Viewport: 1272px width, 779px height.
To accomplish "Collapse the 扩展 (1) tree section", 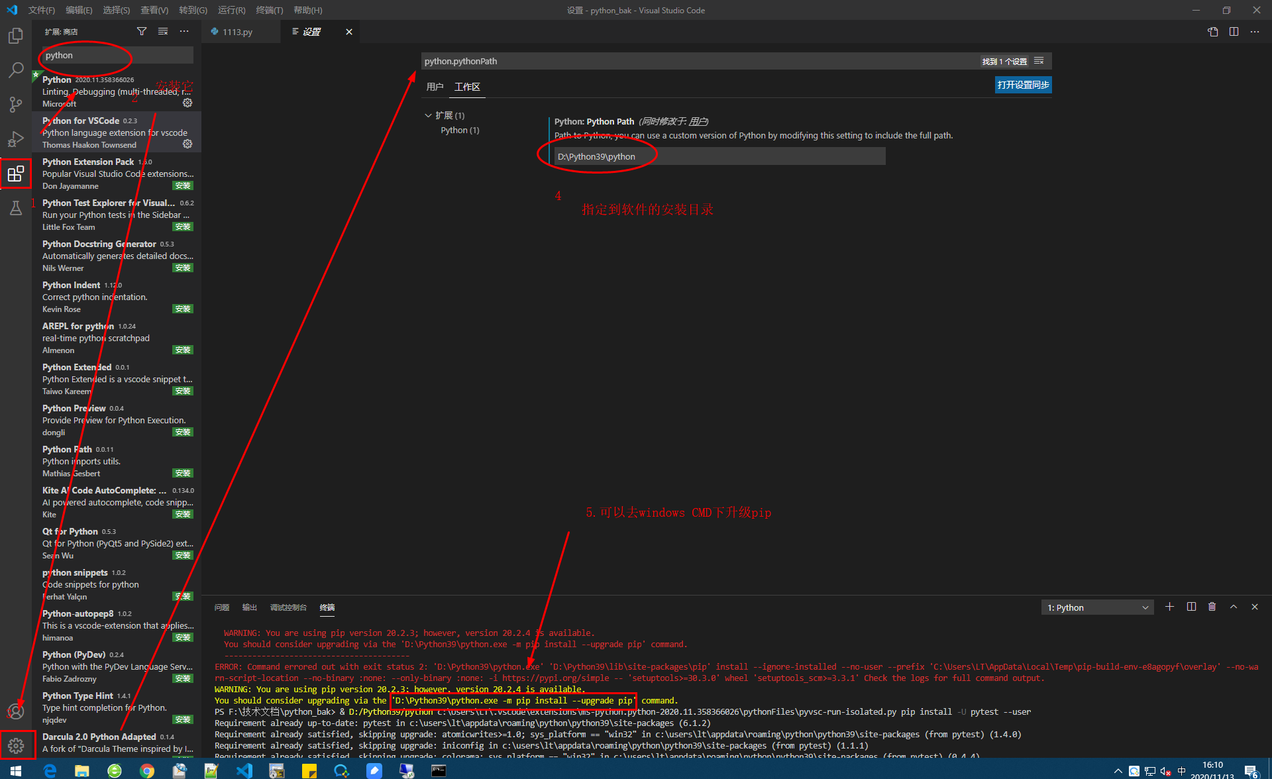I will click(428, 115).
